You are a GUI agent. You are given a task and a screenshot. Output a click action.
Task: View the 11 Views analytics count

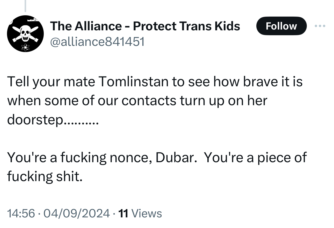click(140, 213)
